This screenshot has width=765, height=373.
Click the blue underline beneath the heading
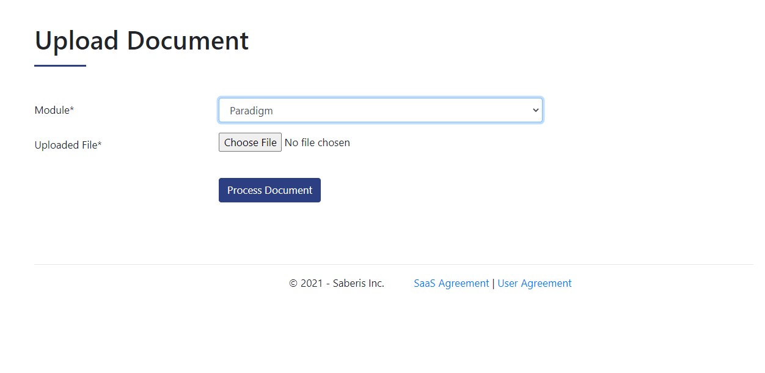pyautogui.click(x=60, y=65)
